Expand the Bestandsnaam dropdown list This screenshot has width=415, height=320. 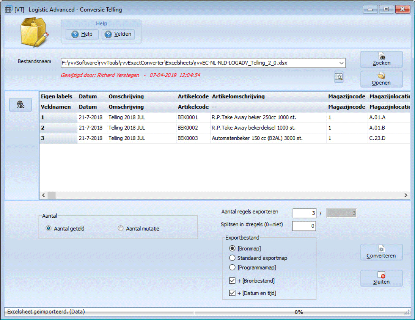pyautogui.click(x=341, y=63)
